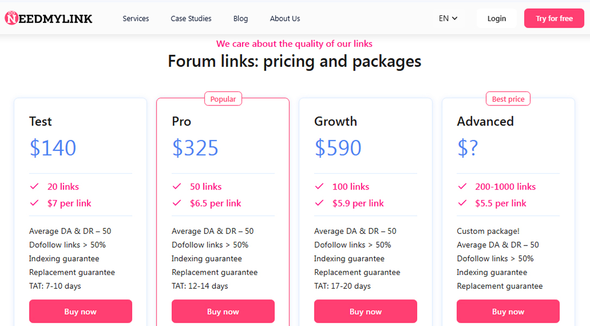Buy the Advanced package now
590x326 pixels.
pyautogui.click(x=508, y=311)
